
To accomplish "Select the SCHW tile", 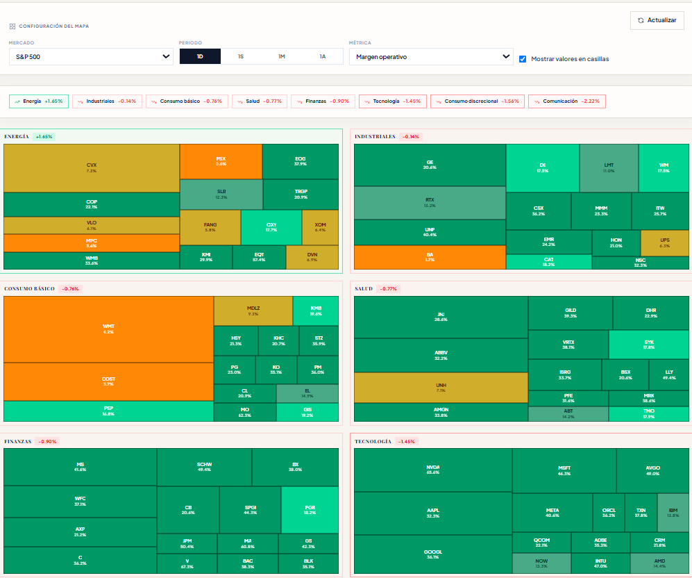I will click(x=204, y=467).
